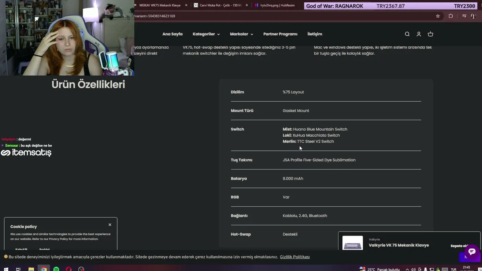The width and height of the screenshot is (482, 271).
Task: Click the Tuş Takımı row label
Action: pos(241,160)
